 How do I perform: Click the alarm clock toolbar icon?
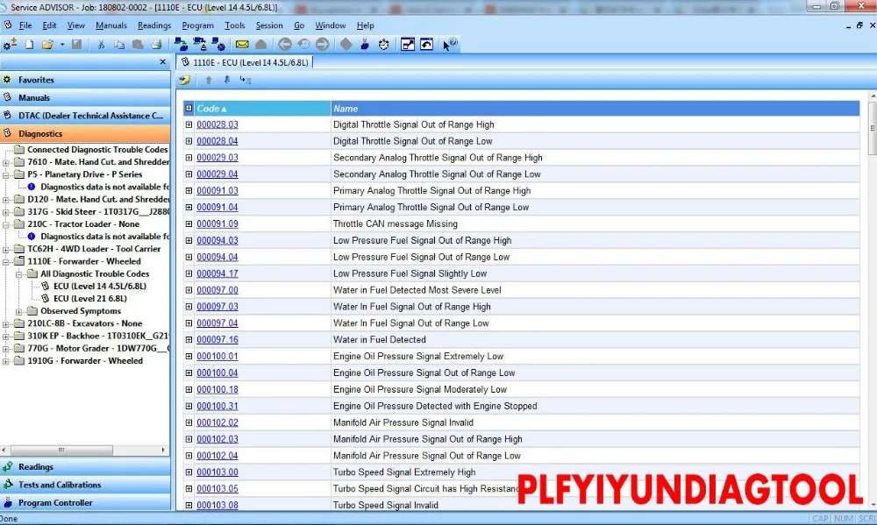tap(384, 45)
